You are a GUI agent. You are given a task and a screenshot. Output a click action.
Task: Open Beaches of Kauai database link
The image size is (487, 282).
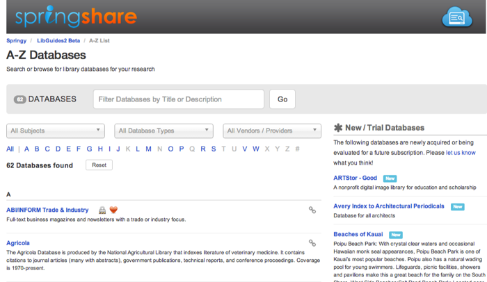point(358,234)
